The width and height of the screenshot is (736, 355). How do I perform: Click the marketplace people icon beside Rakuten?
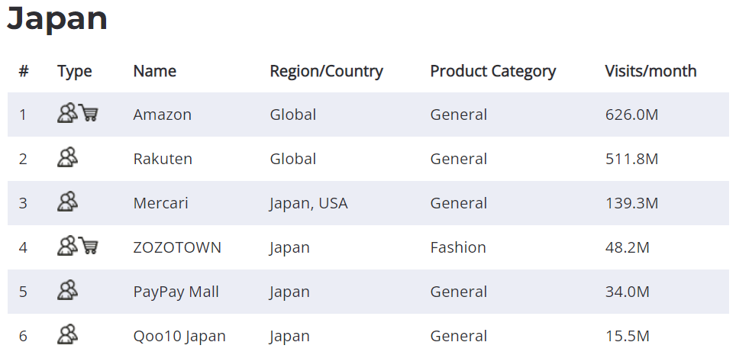(68, 157)
